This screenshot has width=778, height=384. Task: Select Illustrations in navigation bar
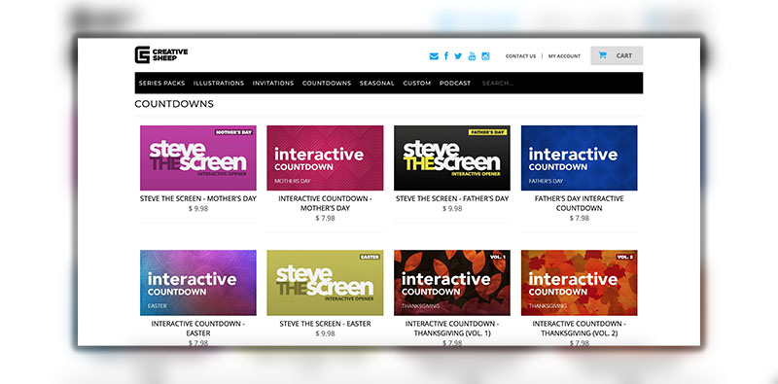219,83
